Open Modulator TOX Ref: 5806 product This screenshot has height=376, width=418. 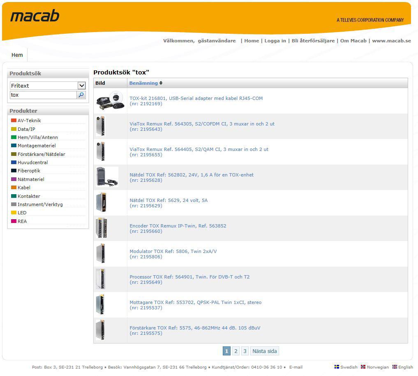(173, 251)
